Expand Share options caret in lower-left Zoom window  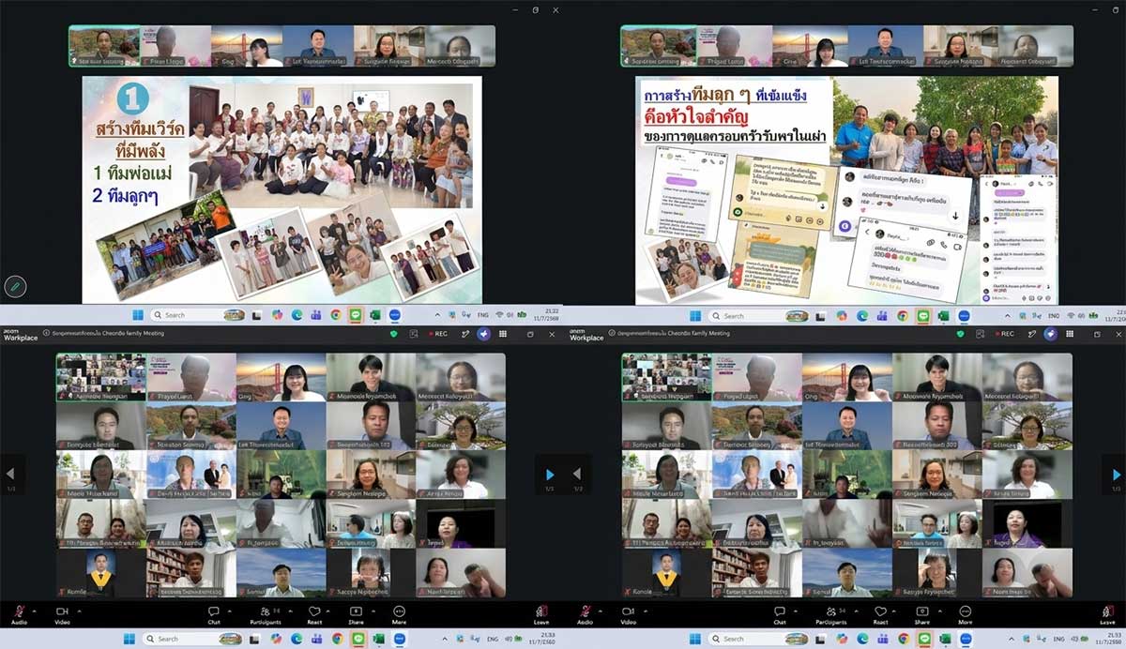click(373, 611)
